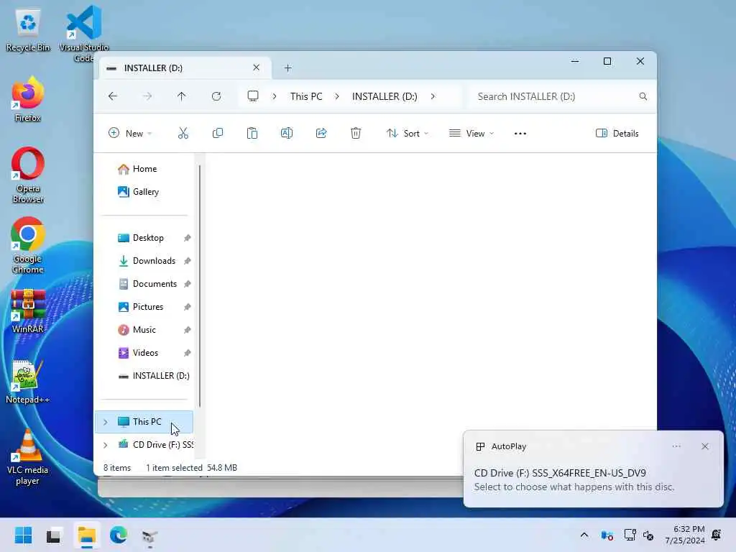Go forward with the right arrow

(x=147, y=96)
